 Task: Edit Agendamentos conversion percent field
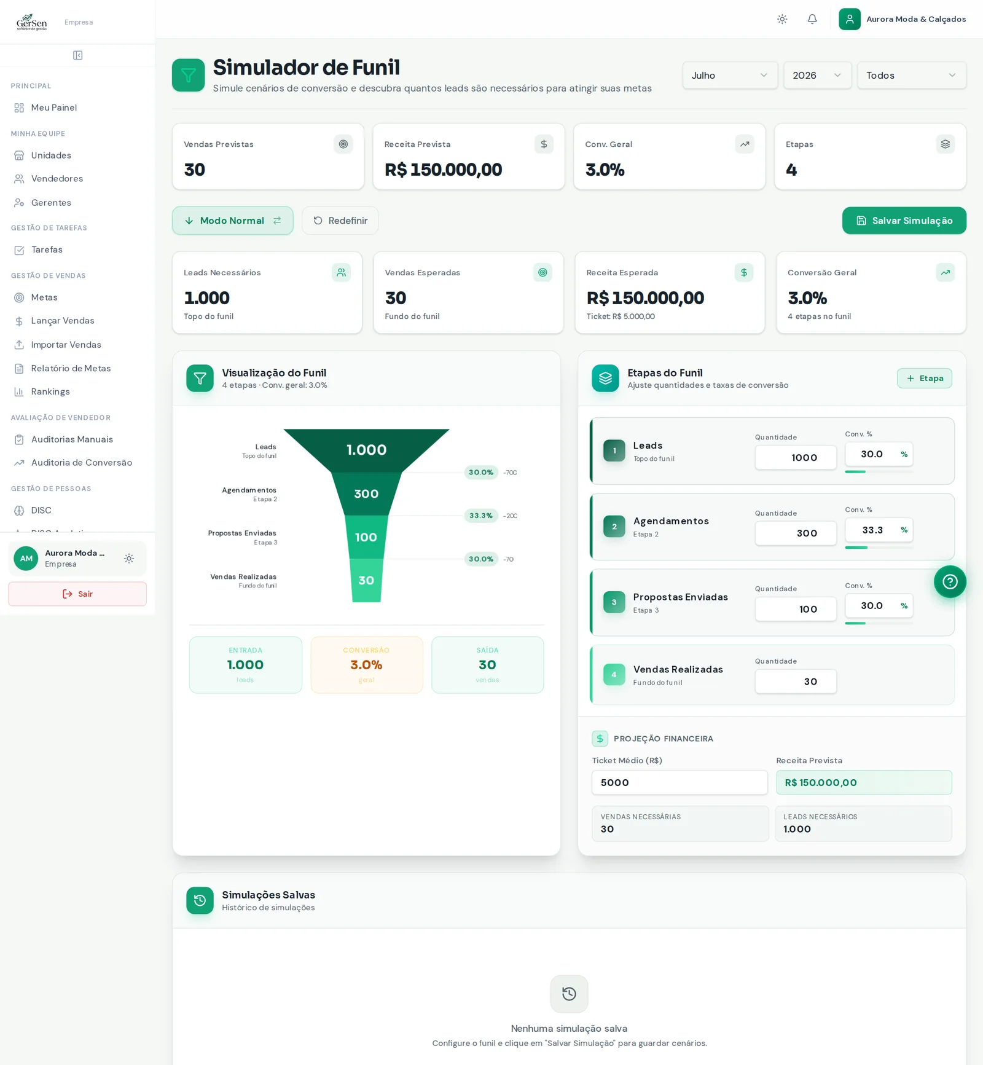[x=879, y=530]
